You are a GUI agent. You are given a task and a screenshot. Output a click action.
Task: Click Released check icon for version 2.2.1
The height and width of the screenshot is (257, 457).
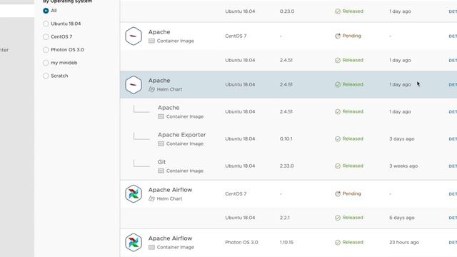(x=338, y=218)
